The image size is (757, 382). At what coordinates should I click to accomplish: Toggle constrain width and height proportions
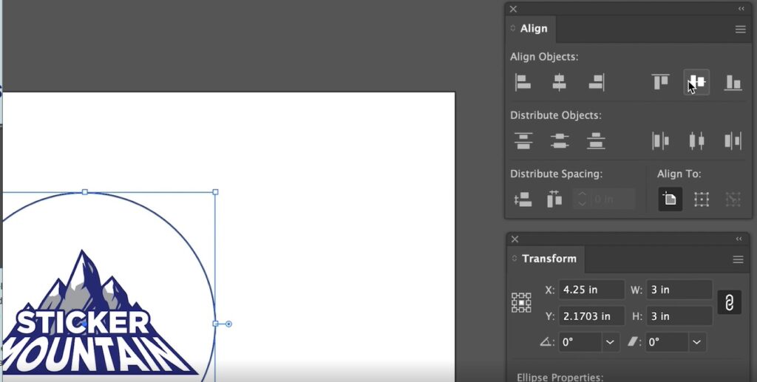click(x=729, y=302)
